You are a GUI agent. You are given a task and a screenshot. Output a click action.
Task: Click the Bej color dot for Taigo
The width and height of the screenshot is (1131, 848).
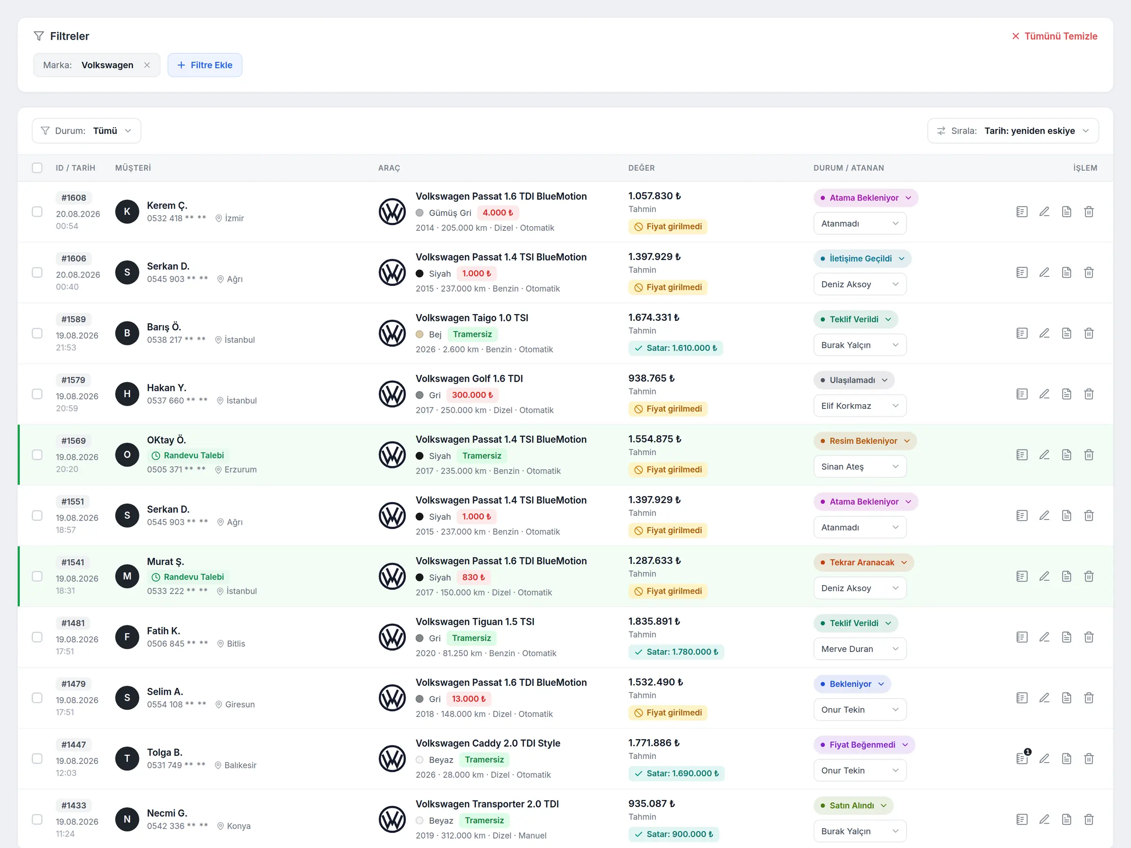[420, 334]
